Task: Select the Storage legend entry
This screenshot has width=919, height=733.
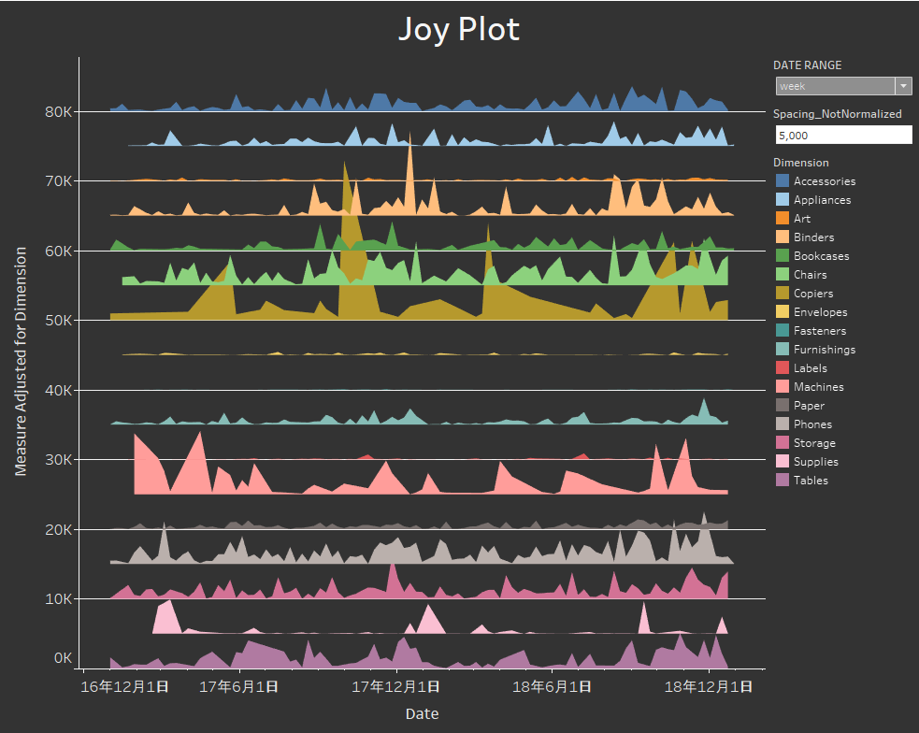Action: click(783, 442)
